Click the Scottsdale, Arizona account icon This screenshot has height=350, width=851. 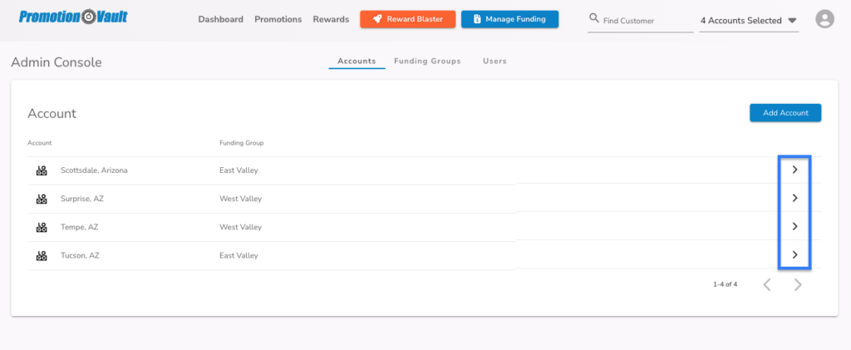[42, 170]
